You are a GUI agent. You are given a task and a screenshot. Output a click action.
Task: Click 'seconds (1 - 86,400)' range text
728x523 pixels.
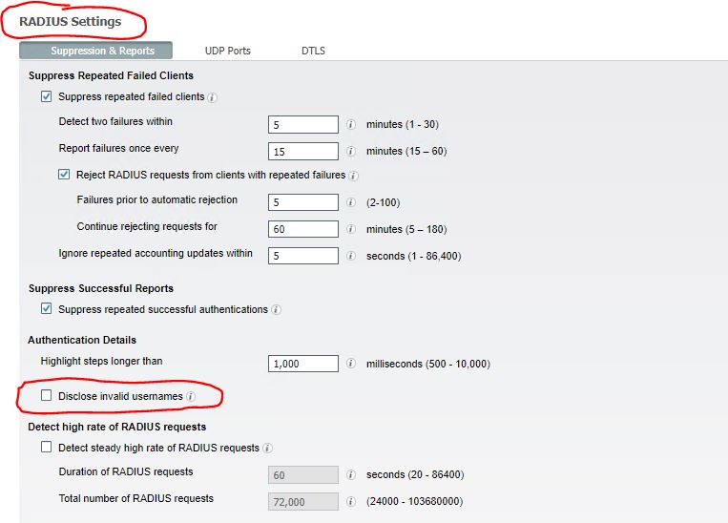414,257
